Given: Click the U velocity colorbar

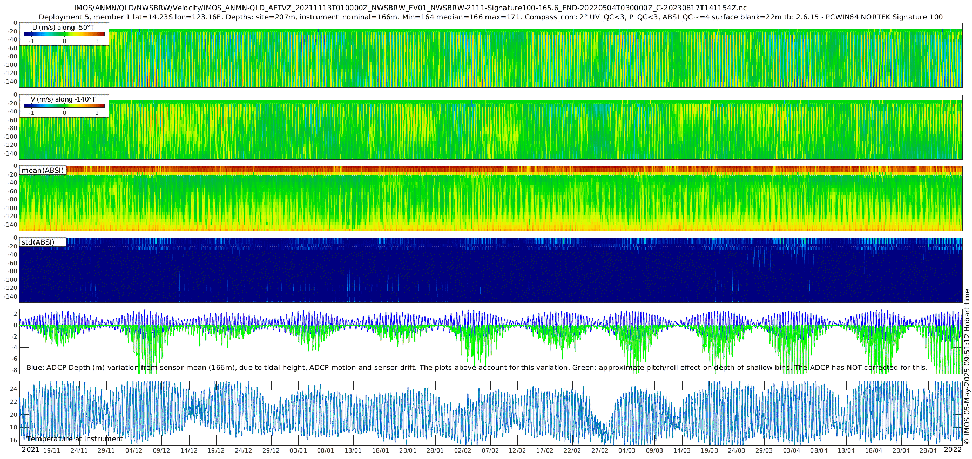Looking at the screenshot, I should 64,35.
